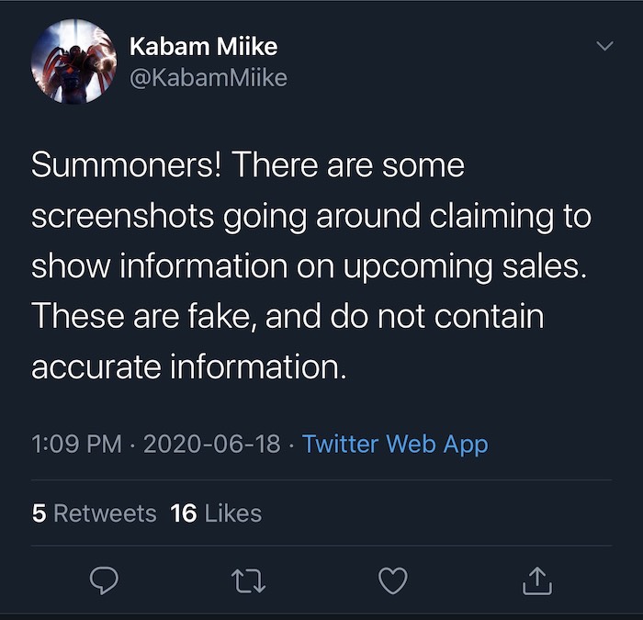Click the number 16 like count
Viewport: 643px width, 620px height.
point(184,513)
